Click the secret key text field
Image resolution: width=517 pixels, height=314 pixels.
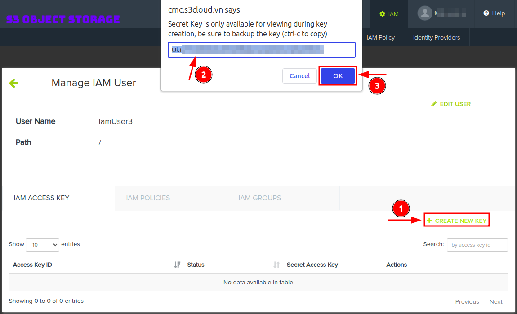261,50
